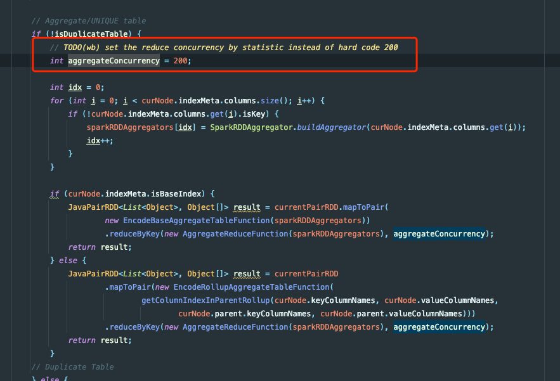The width and height of the screenshot is (560, 381).
Task: Click the 'for' keyword of the loop
Action: (57, 101)
